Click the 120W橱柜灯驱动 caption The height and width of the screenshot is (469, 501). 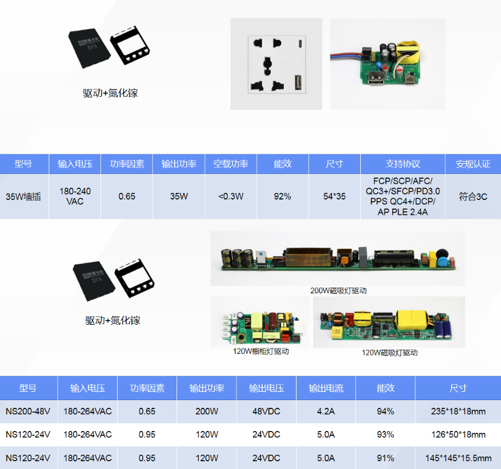(261, 351)
